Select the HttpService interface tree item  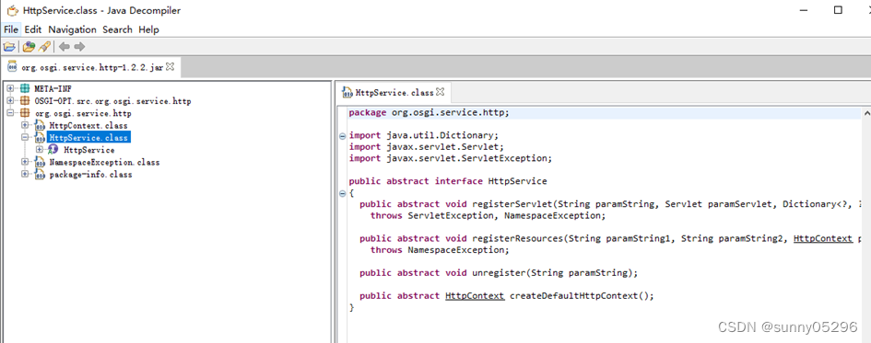click(x=88, y=150)
